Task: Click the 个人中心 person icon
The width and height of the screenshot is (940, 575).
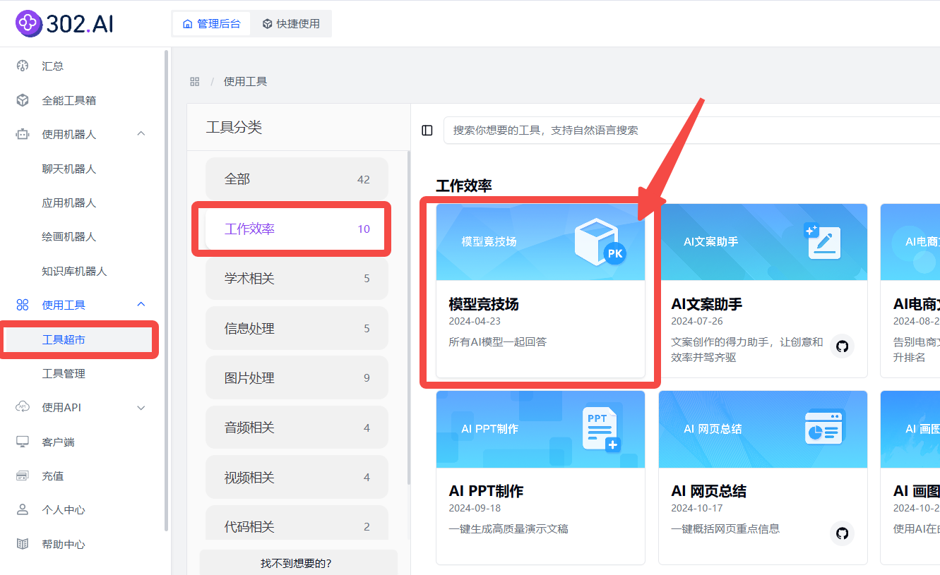Action: [23, 509]
